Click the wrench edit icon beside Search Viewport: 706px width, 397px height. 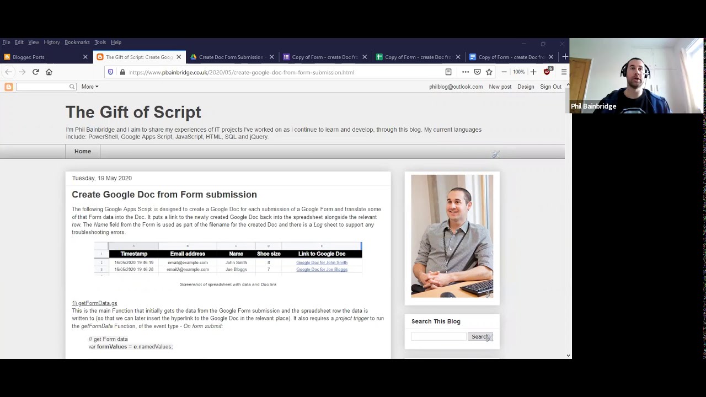click(490, 338)
